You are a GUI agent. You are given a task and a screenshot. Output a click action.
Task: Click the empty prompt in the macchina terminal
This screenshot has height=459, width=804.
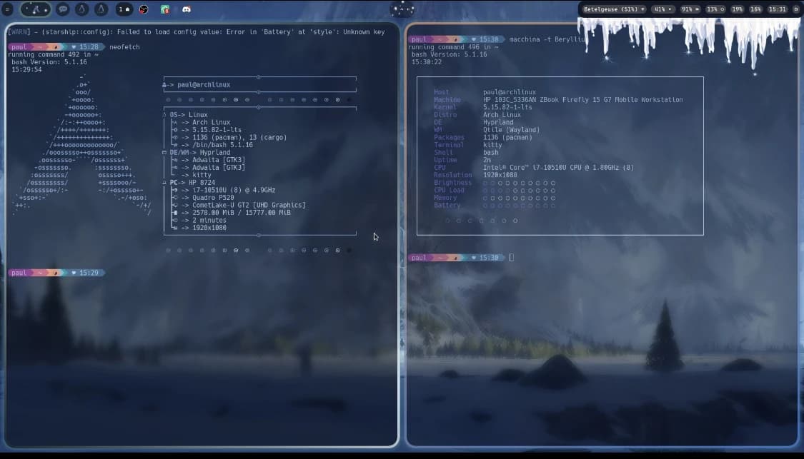[511, 258]
